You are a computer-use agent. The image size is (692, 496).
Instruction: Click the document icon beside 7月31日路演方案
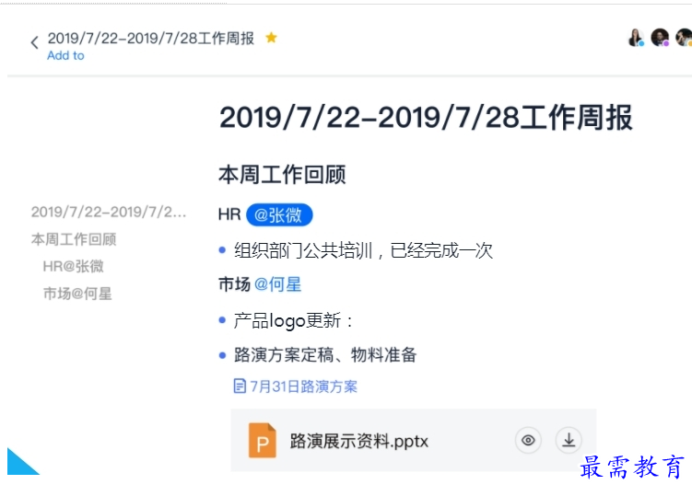(x=240, y=386)
